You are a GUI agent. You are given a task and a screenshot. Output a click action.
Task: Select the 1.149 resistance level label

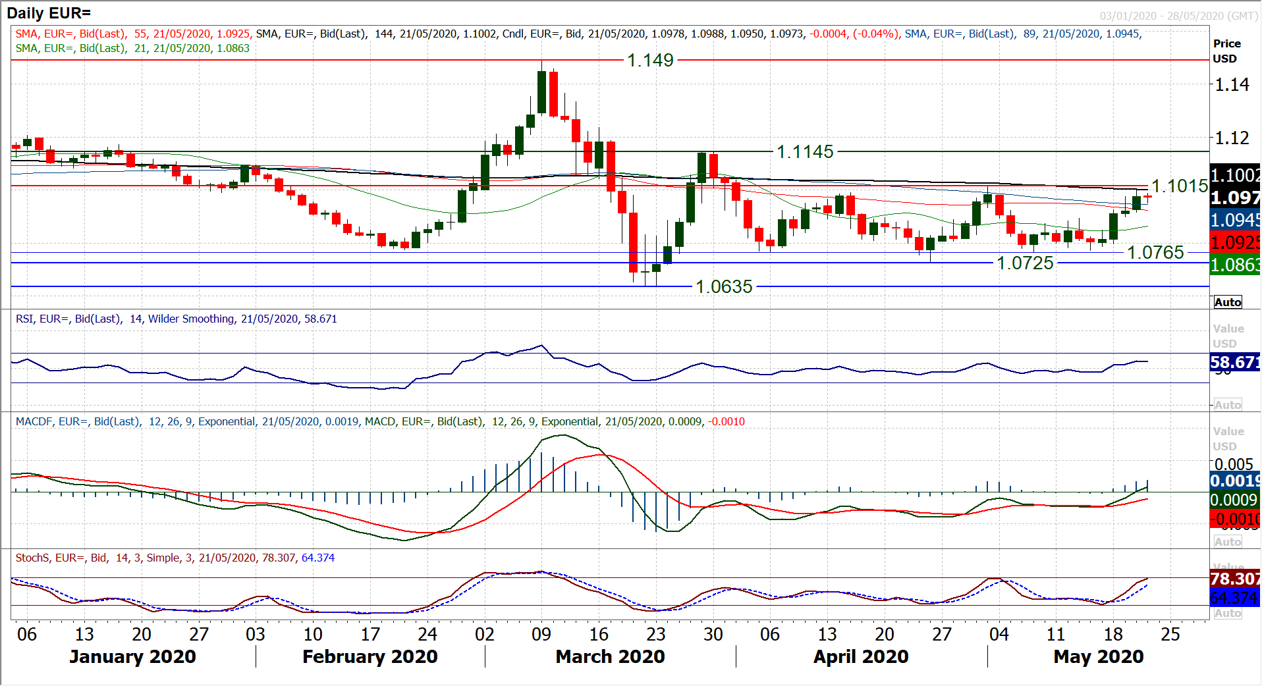(x=650, y=61)
